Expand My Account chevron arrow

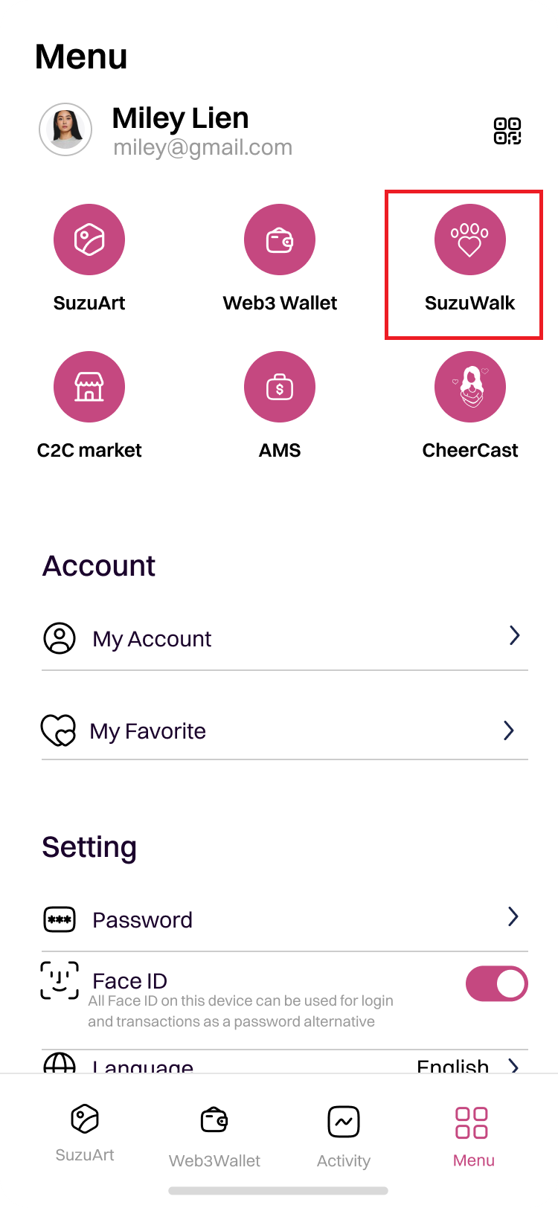514,636
